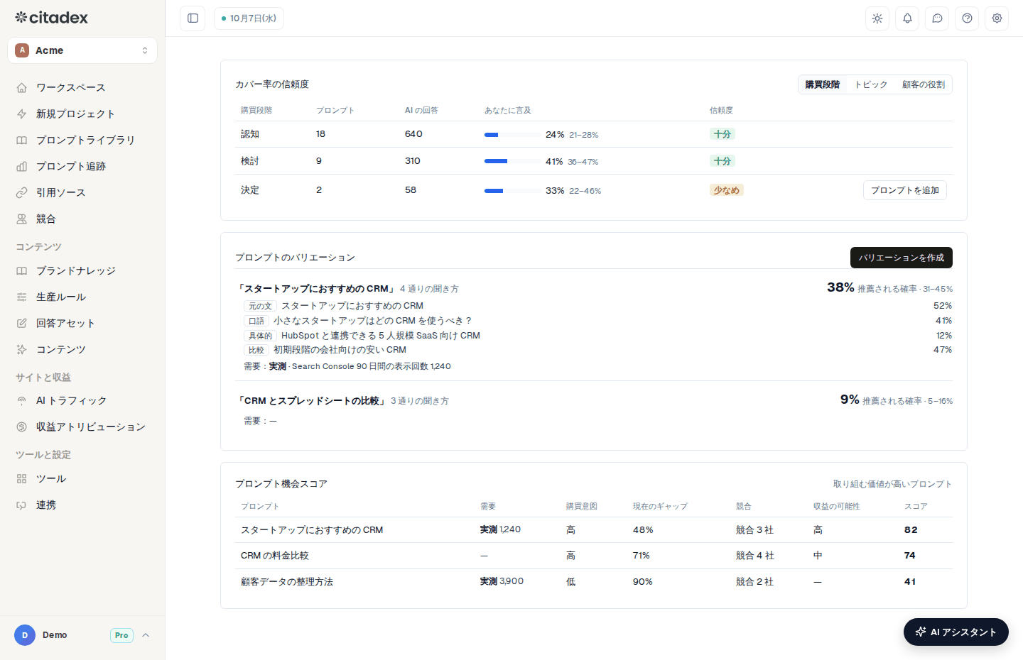Open 生産ルール in the sidebar
This screenshot has width=1023, height=660.
click(x=82, y=297)
